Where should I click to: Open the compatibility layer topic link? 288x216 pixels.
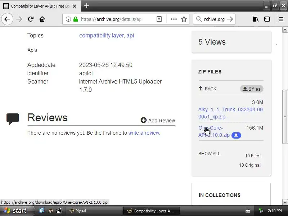pos(102,35)
